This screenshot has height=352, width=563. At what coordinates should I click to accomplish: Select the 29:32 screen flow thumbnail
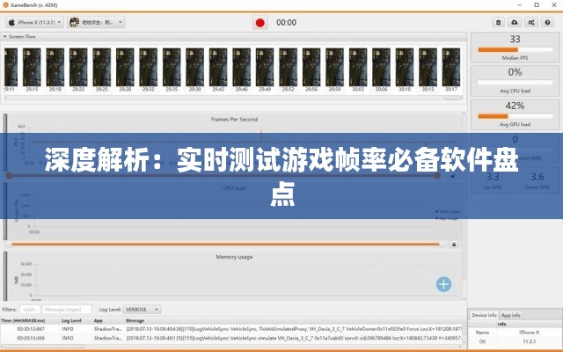[x=149, y=67]
